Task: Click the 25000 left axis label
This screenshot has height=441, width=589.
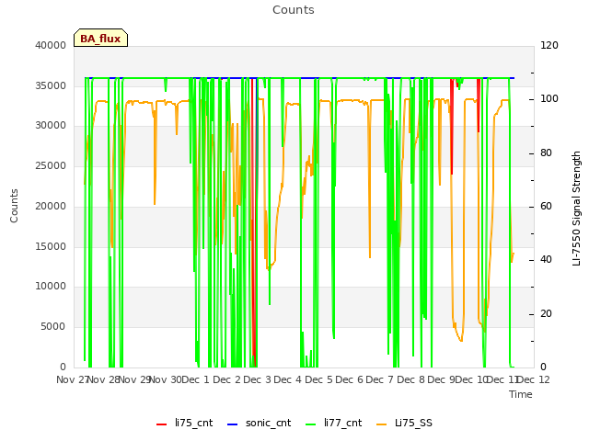Action: click(51, 165)
